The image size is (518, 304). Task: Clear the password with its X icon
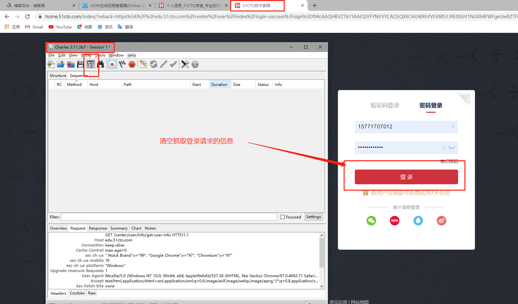(x=443, y=148)
